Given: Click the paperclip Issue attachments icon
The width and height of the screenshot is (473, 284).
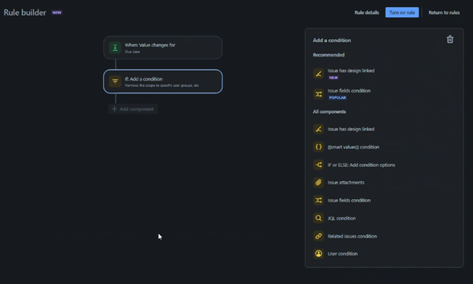Looking at the screenshot, I should [318, 183].
